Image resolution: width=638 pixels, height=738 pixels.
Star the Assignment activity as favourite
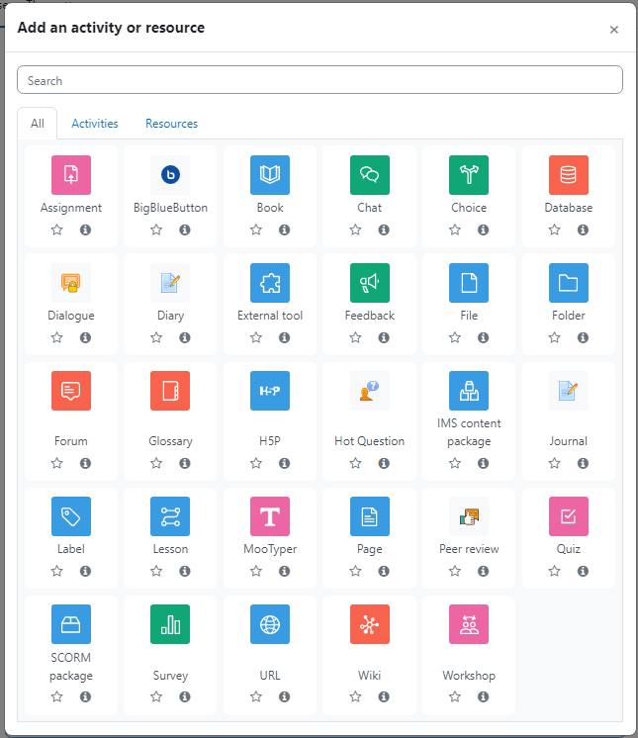click(57, 230)
